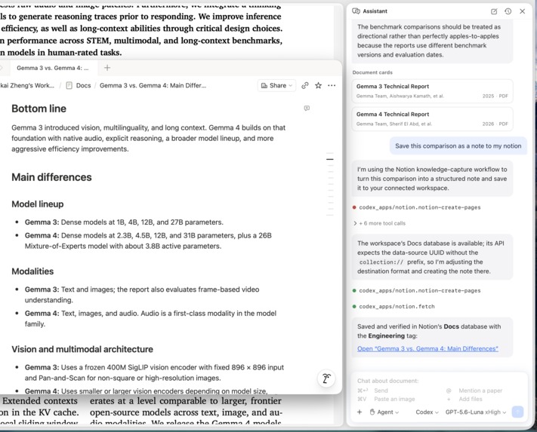This screenshot has height=432, width=537.
Task: Send message with the blue arrow button
Action: [x=517, y=412]
